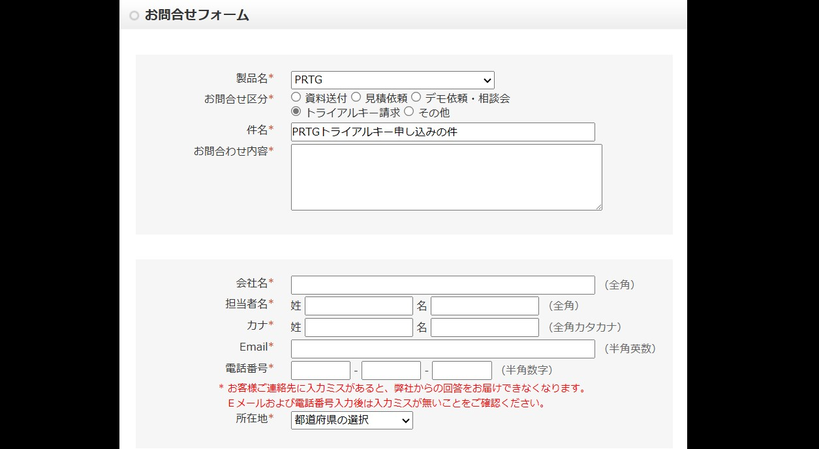Click the 担当者名 名 field
The height and width of the screenshot is (449, 819).
(485, 306)
